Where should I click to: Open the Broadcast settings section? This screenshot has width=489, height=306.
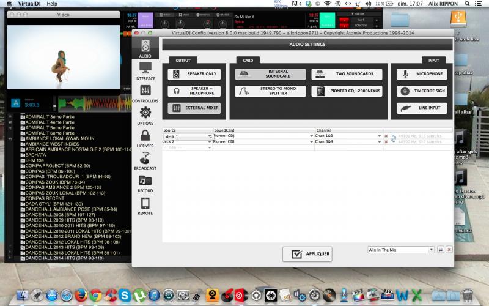point(145,161)
